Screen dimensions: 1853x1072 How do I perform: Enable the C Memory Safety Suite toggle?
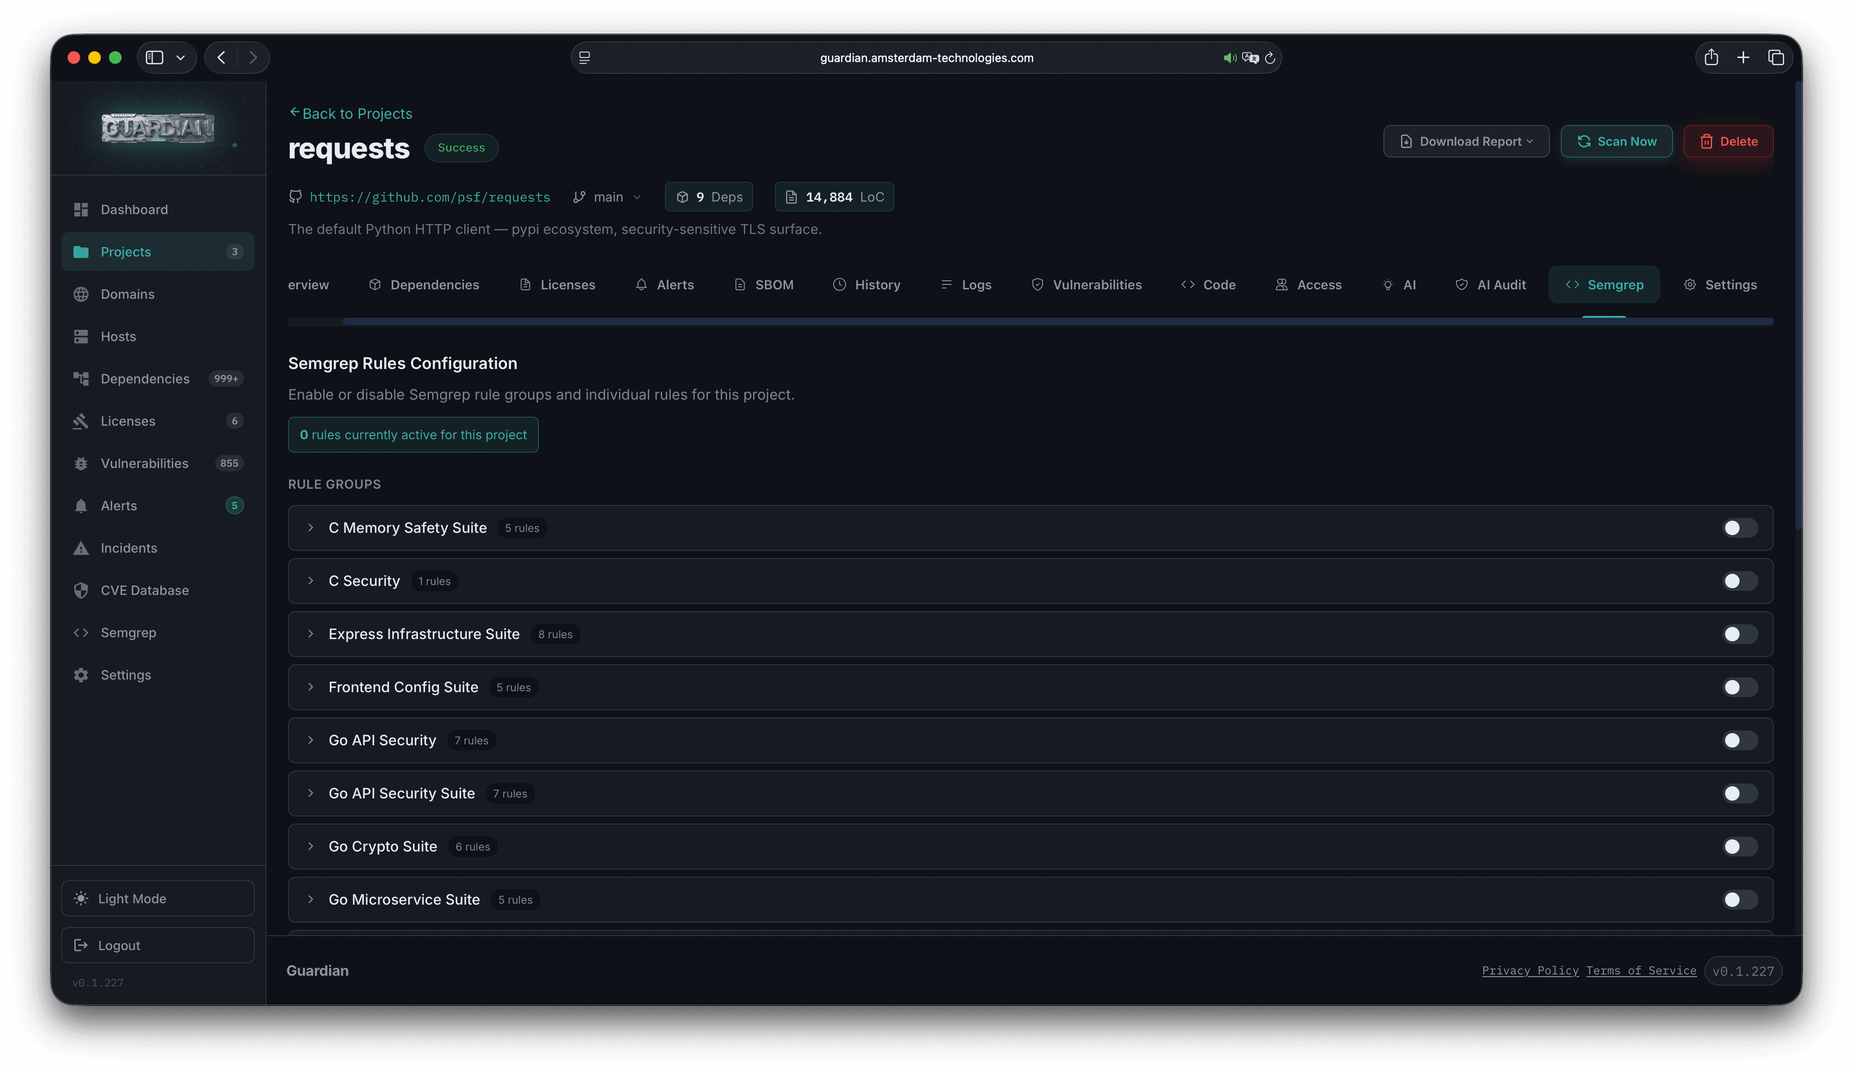[x=1740, y=528]
